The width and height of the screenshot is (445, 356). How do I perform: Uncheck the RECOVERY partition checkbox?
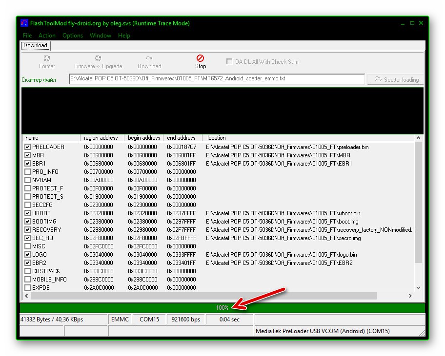(27, 230)
